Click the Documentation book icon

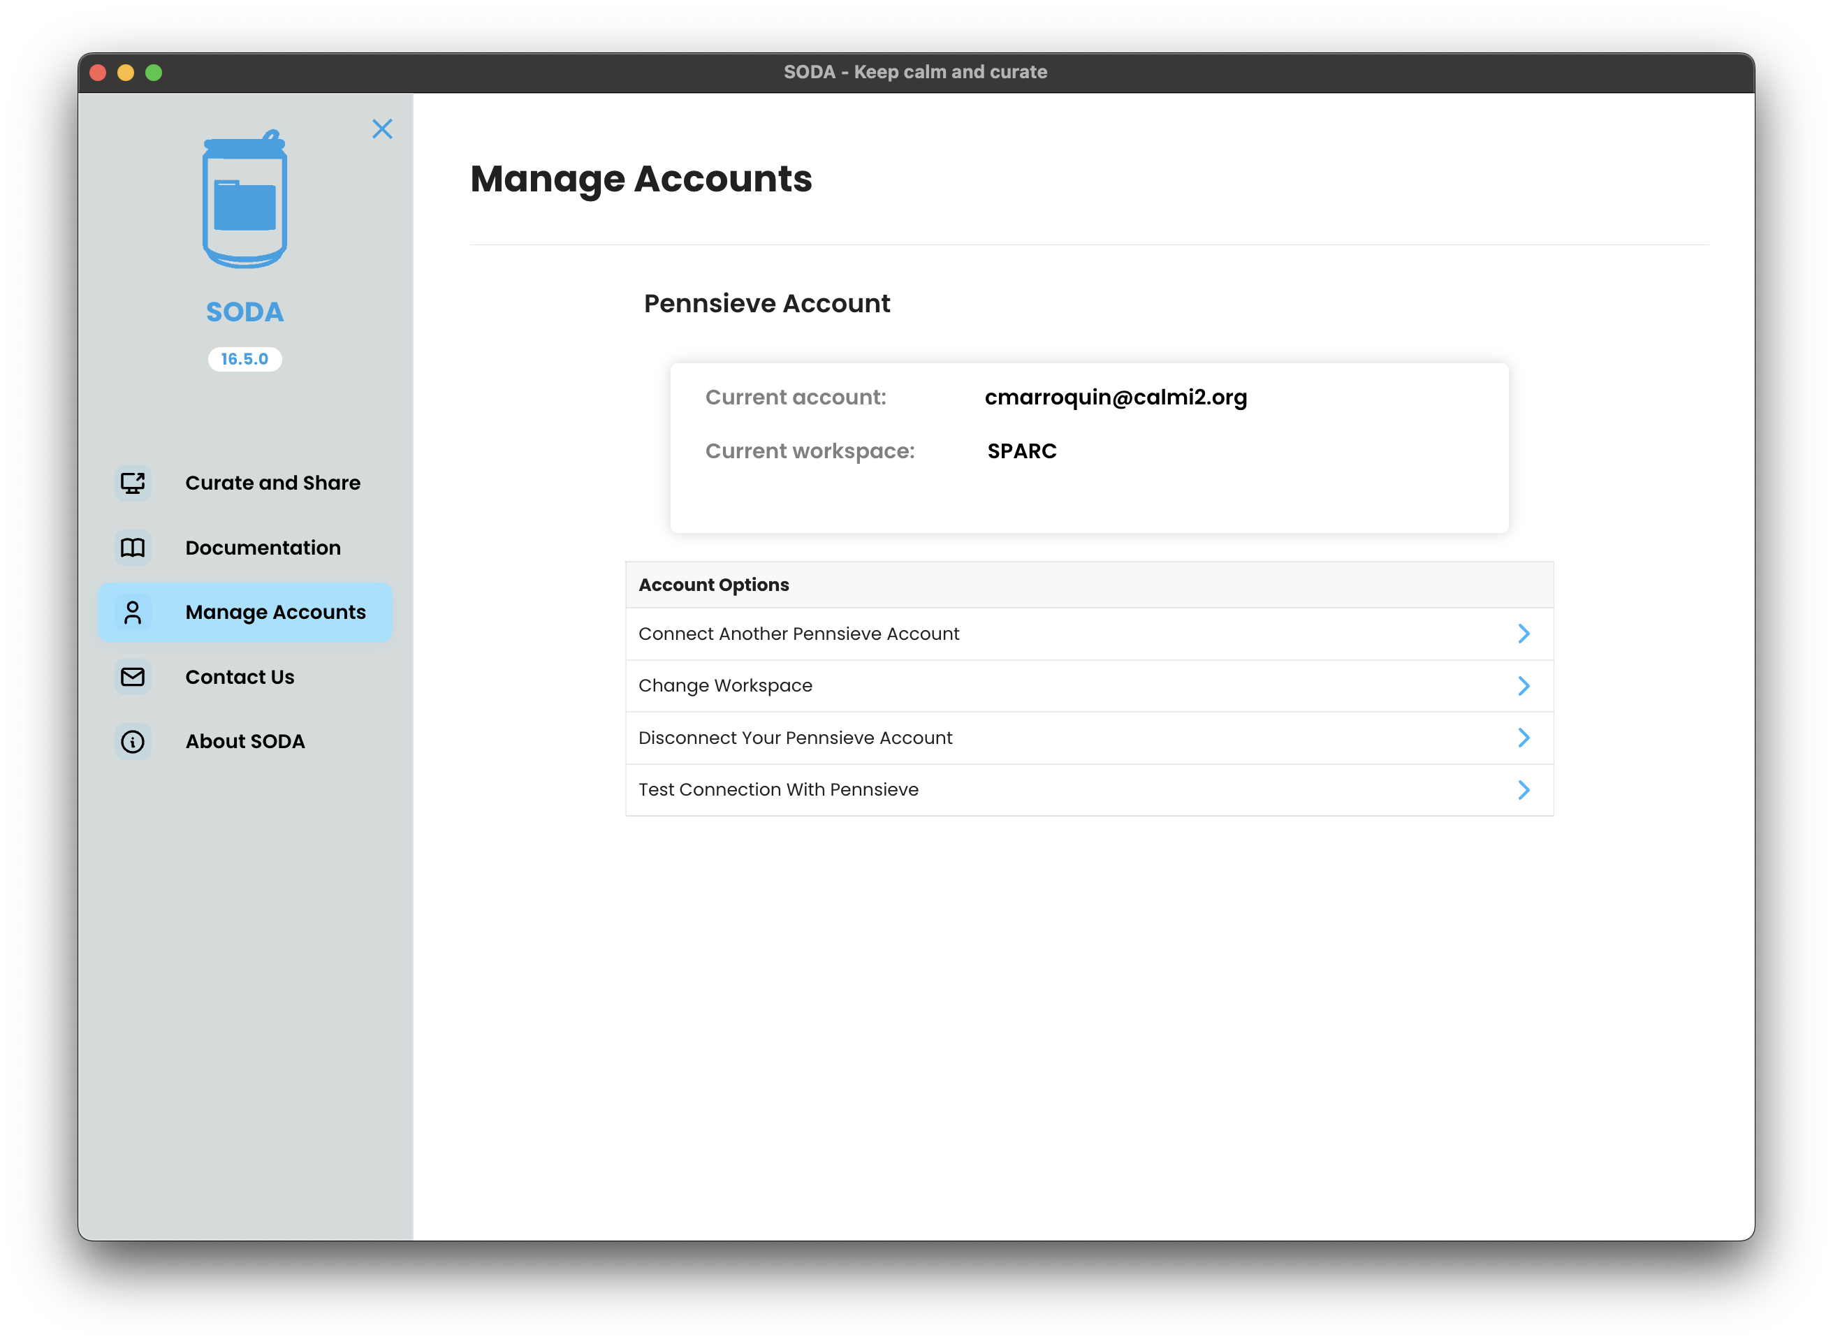coord(133,548)
